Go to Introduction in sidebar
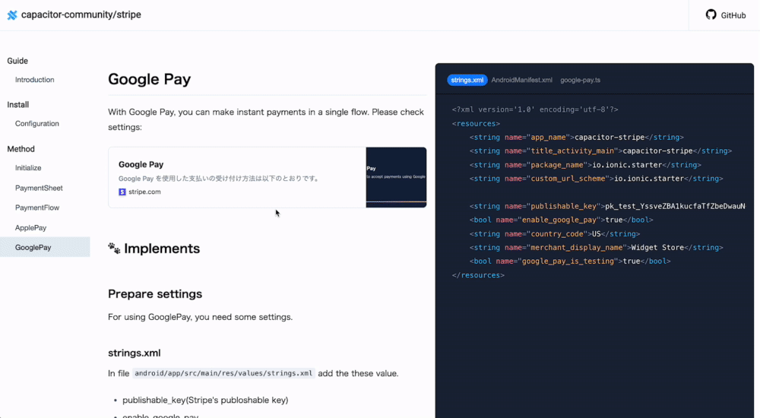Image resolution: width=760 pixels, height=418 pixels. coord(34,80)
